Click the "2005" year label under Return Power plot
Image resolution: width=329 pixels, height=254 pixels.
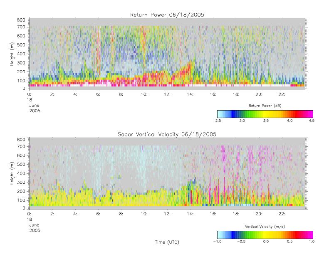pos(35,111)
